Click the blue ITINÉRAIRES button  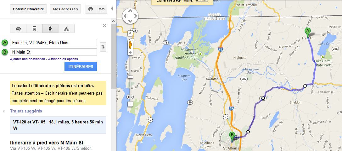81,66
